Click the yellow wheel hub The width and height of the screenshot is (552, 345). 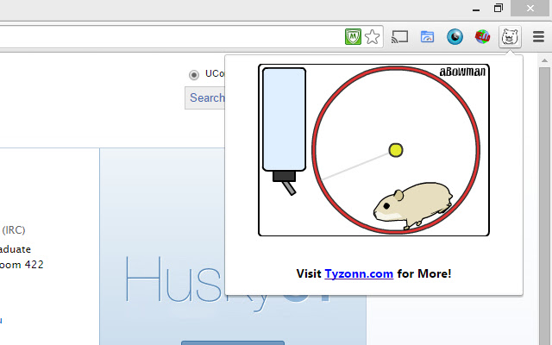(396, 150)
